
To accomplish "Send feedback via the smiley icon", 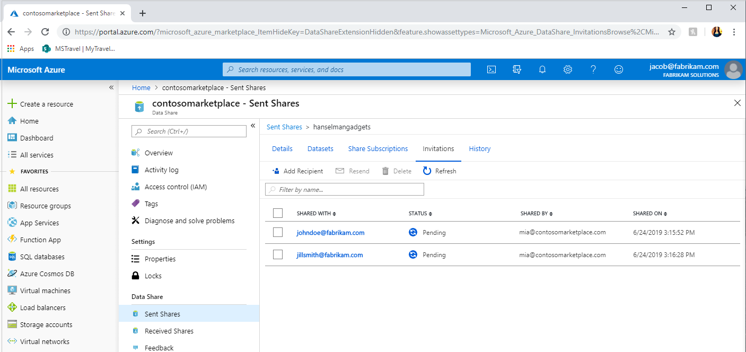I will click(619, 69).
